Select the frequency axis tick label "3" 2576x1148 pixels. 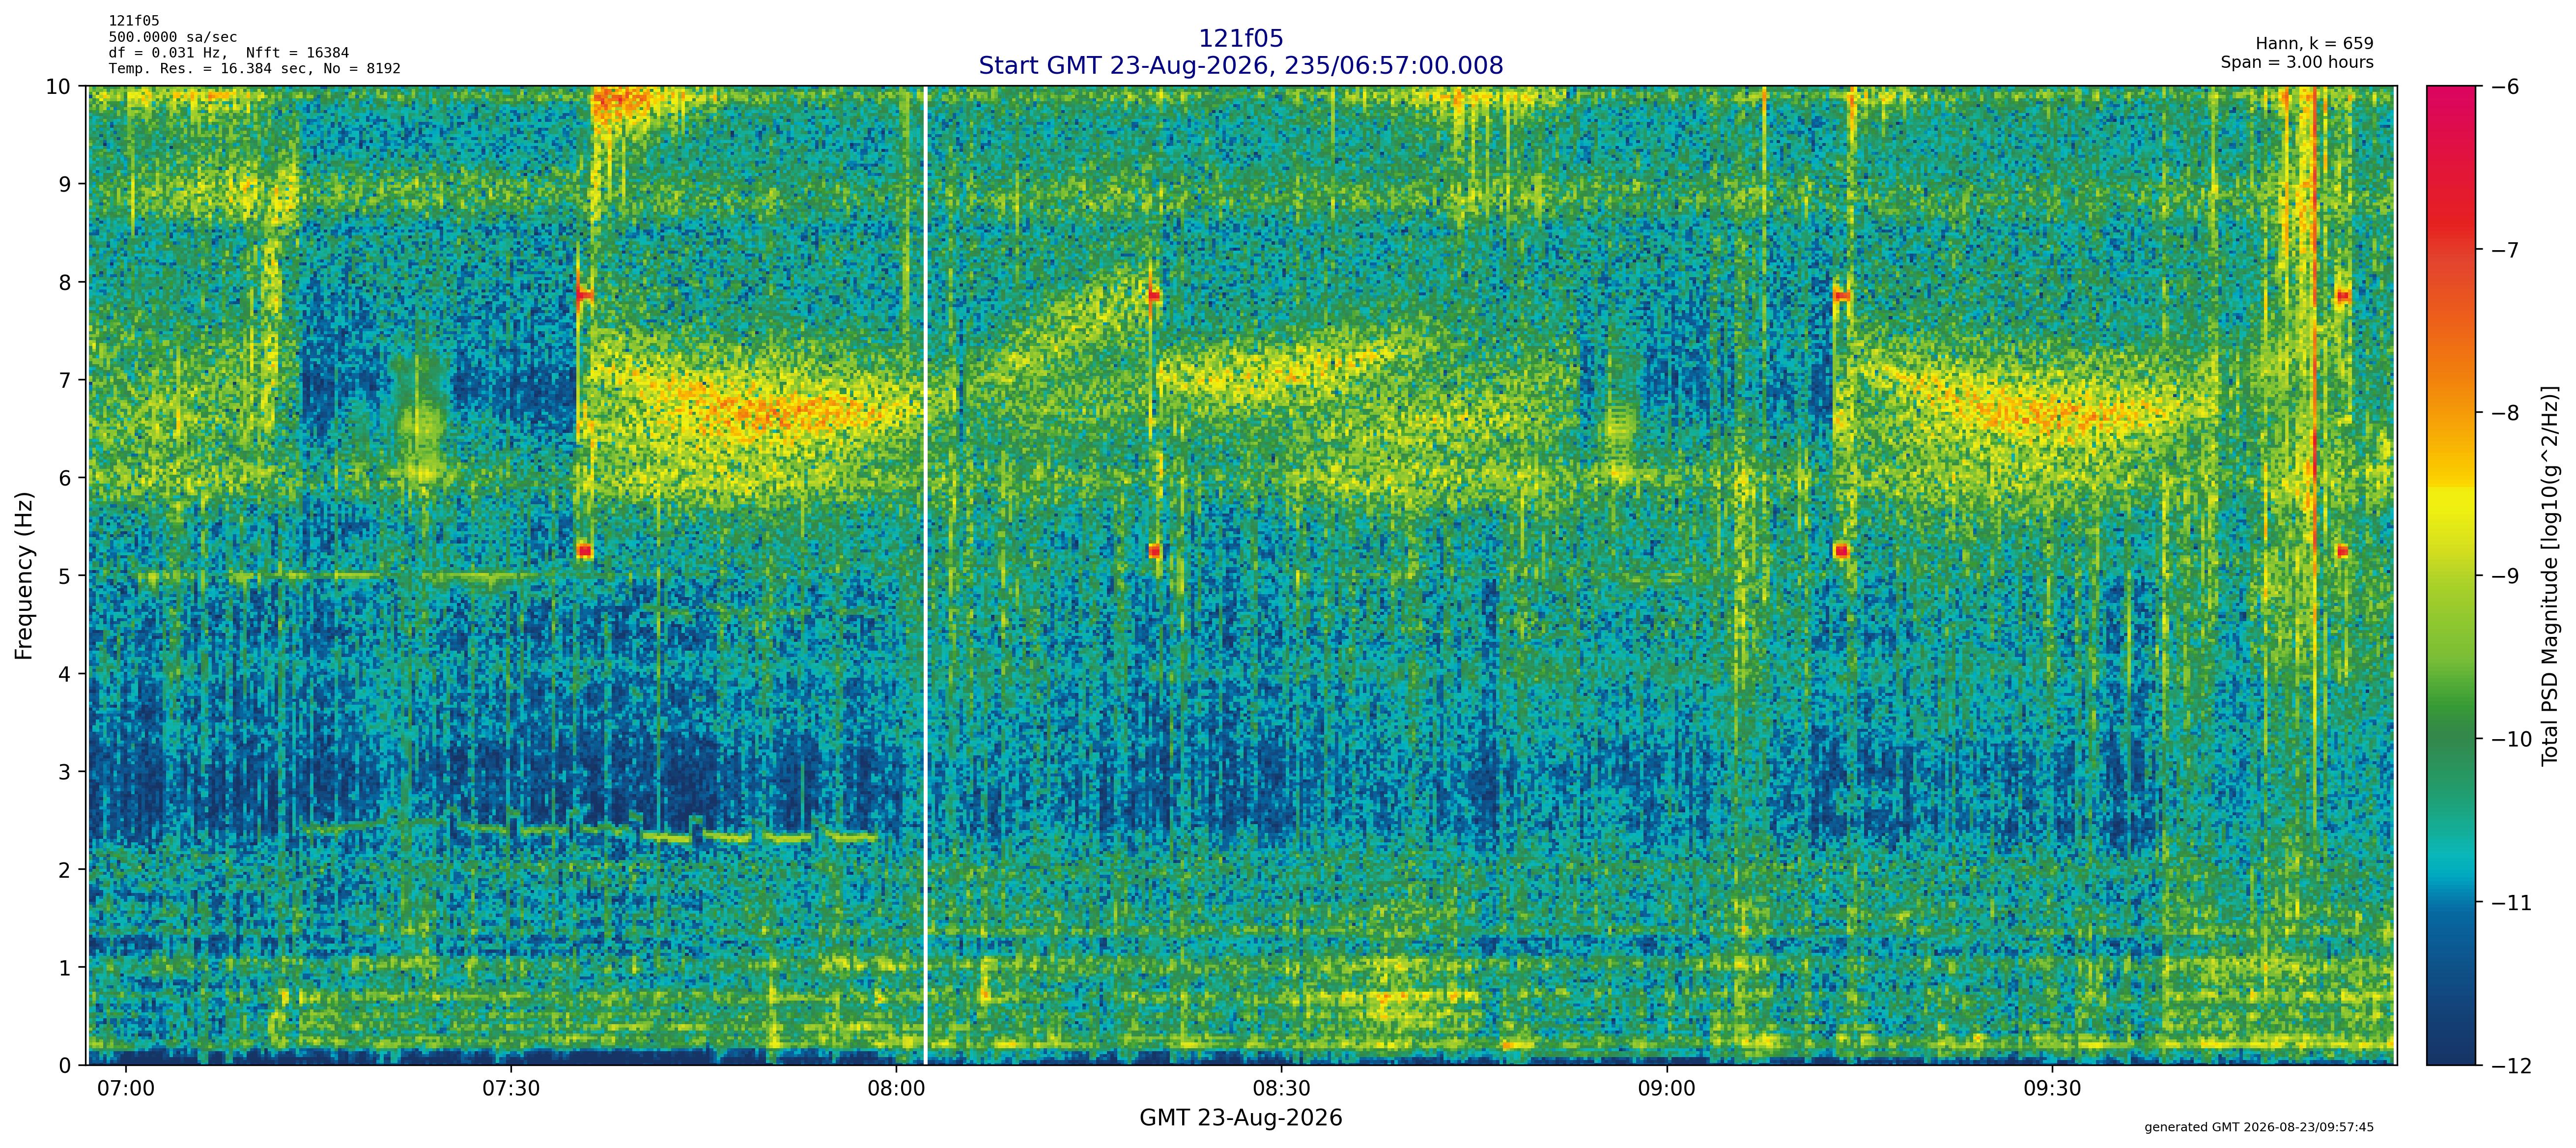click(65, 773)
